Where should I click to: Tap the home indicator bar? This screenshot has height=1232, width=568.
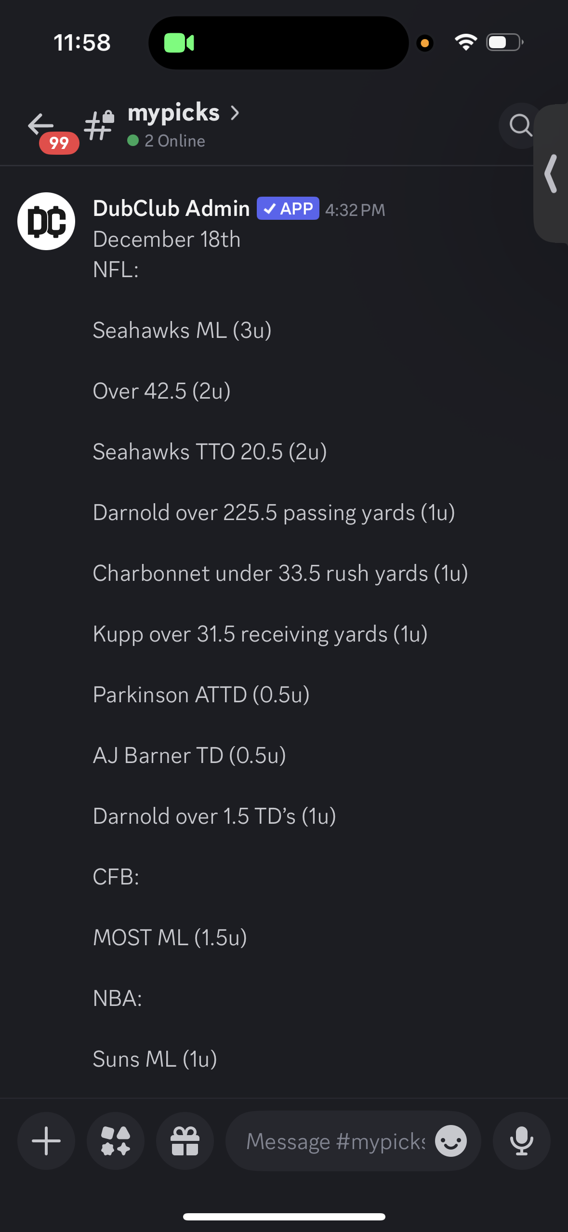tap(284, 1217)
